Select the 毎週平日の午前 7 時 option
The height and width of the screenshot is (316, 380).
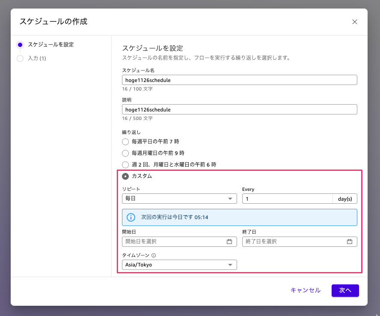tap(125, 141)
